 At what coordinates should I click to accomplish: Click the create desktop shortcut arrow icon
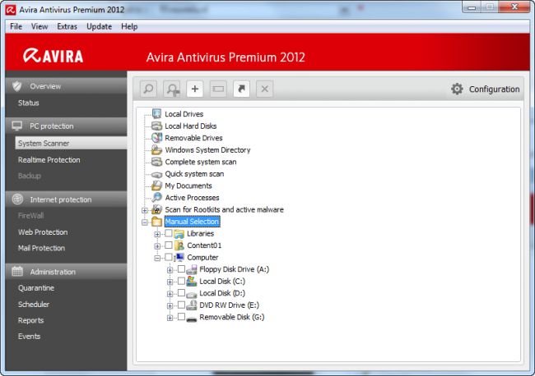[x=241, y=89]
